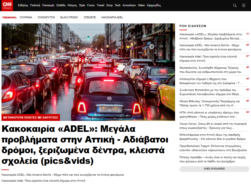Image resolution: width=251 pixels, height=184 pixels.
Task: Navigate to the Tech section
Action: [117, 5]
